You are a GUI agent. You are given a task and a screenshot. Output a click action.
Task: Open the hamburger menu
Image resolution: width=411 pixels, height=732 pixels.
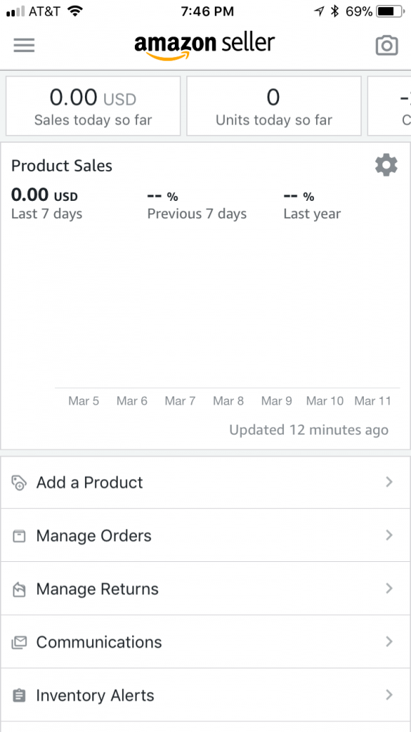pos(24,45)
